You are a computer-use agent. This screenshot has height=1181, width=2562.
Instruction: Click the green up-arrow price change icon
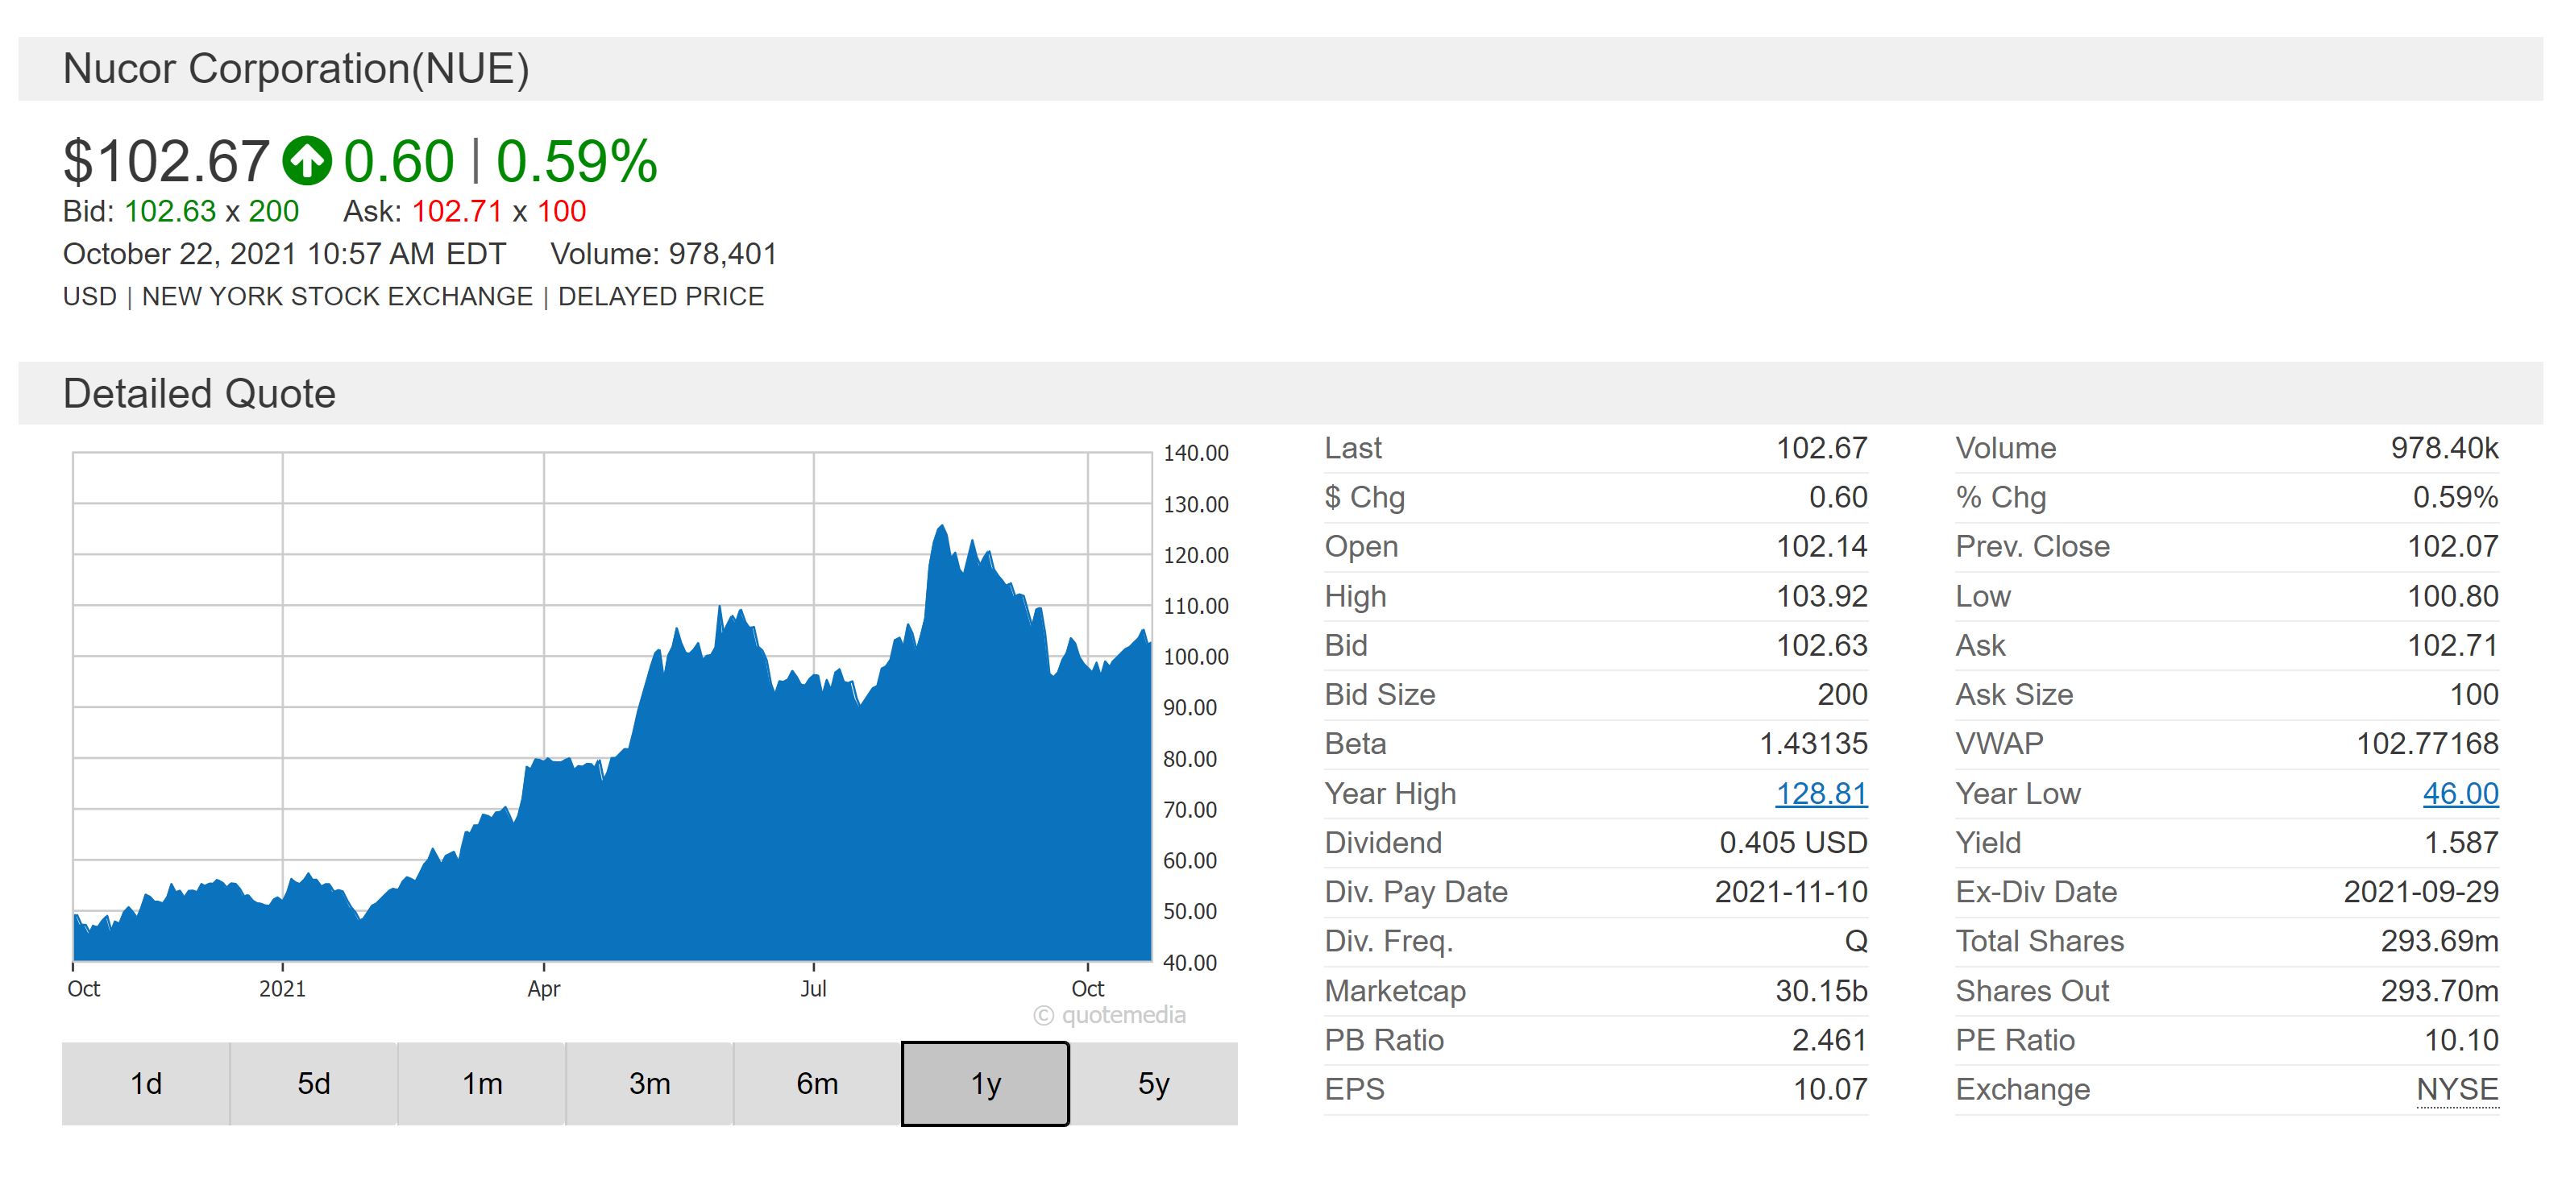(x=306, y=161)
